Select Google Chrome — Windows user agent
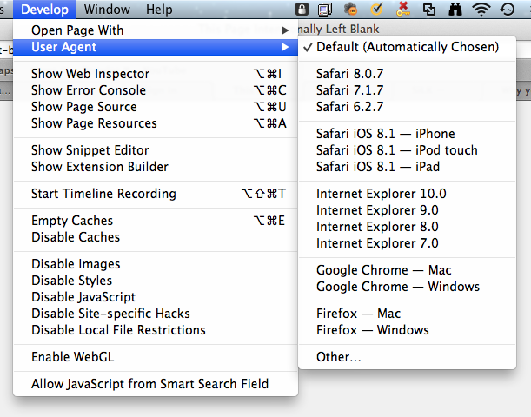 coord(407,287)
